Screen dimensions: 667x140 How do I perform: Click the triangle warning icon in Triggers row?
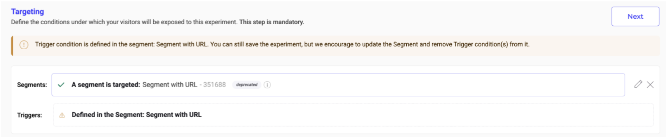[62, 115]
